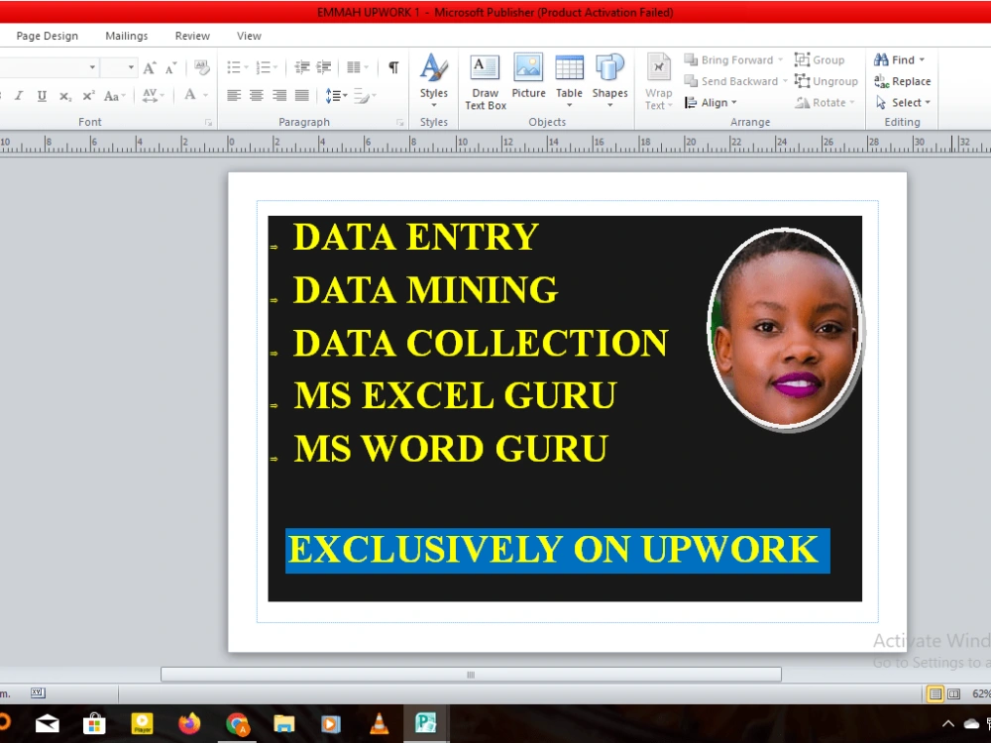Open the Font dialog launcher
Screen dimensions: 991x743
point(208,123)
